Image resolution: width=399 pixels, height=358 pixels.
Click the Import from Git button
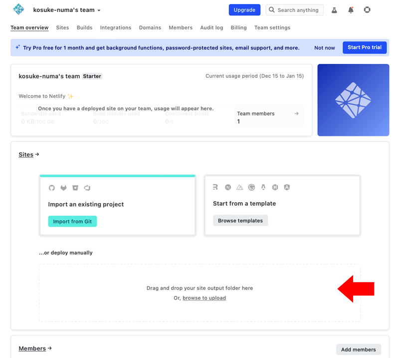coord(72,221)
